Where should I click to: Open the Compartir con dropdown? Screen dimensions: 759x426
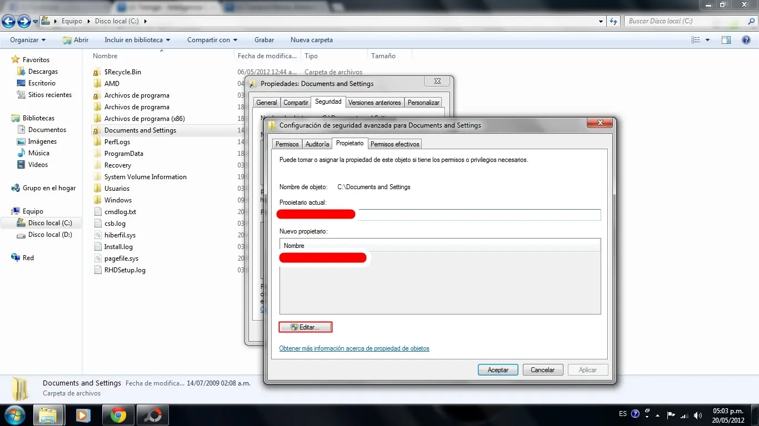pos(212,40)
